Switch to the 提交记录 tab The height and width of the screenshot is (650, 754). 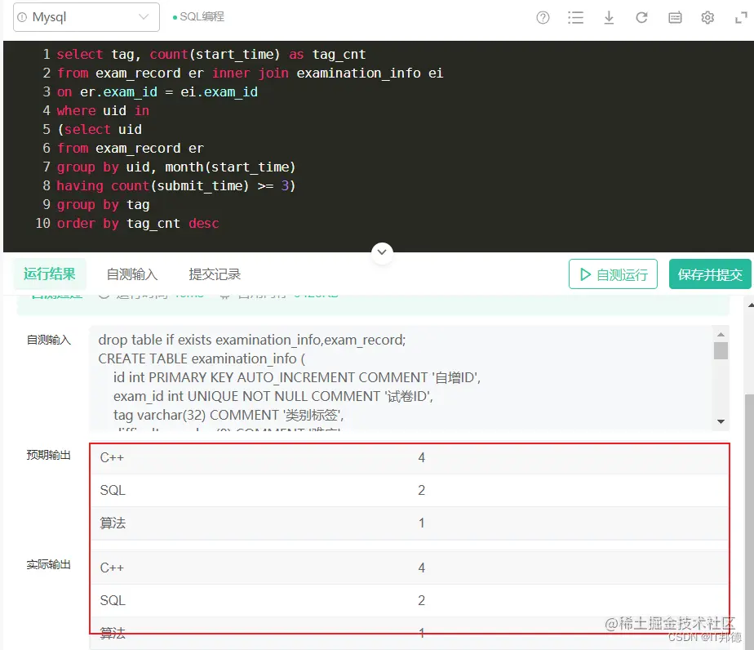click(215, 274)
